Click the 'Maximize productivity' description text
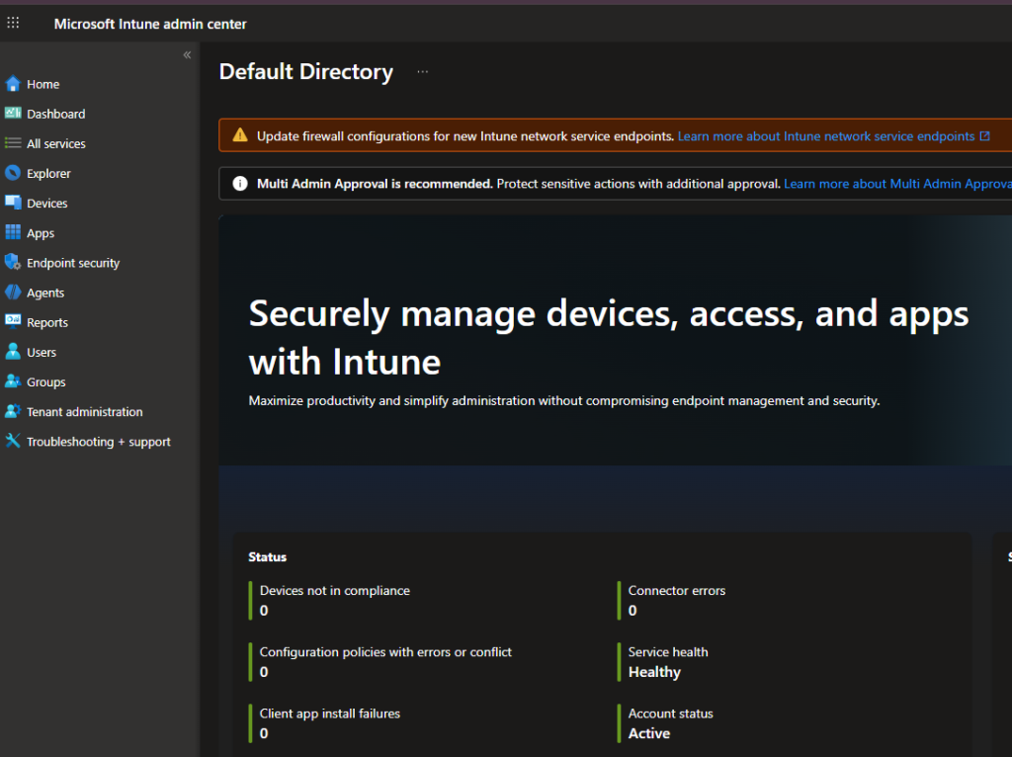This screenshot has width=1012, height=757. click(564, 401)
